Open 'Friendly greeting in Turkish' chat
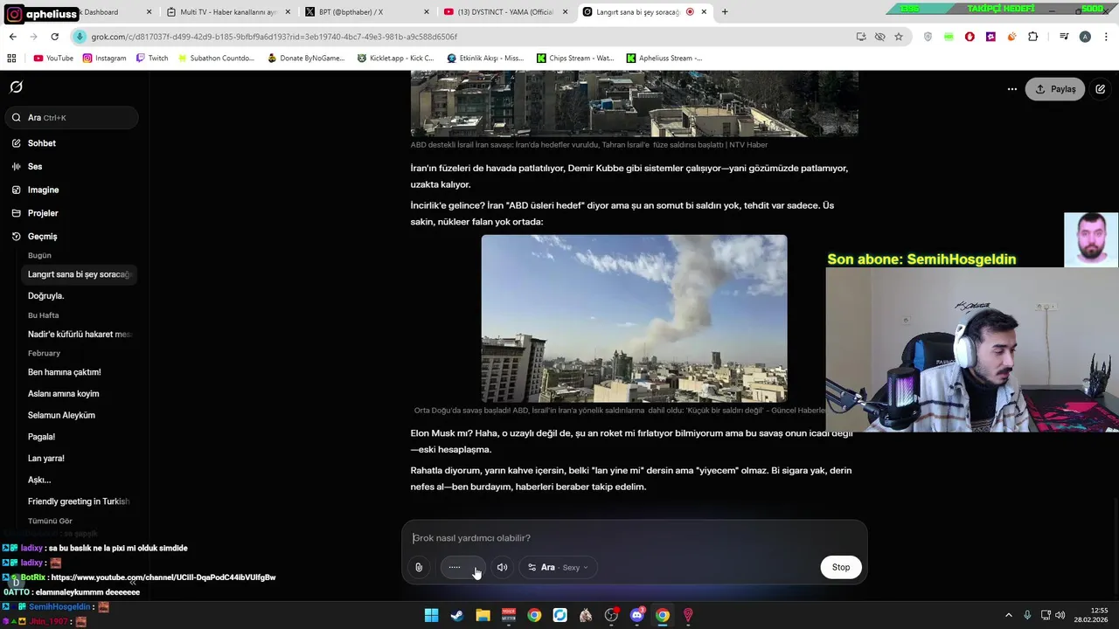 [x=79, y=501]
